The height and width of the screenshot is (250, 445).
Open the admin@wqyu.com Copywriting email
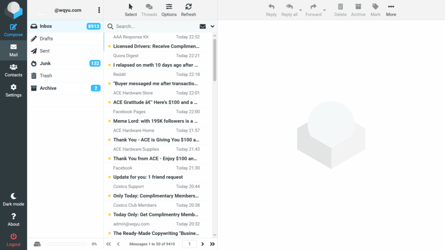coord(158,229)
